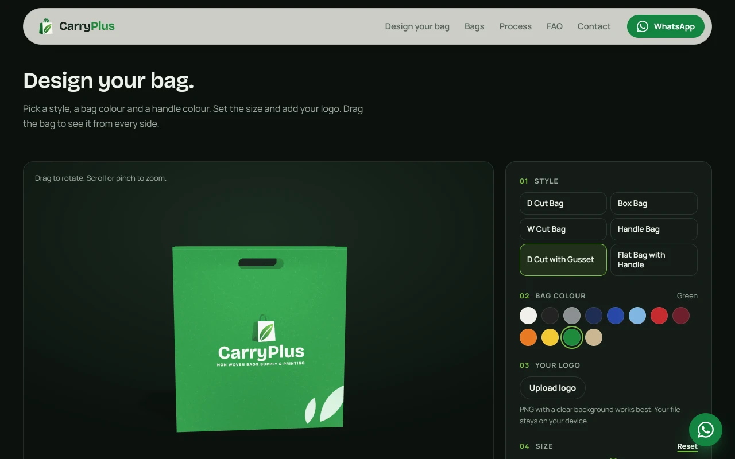Viewport: 735px width, 459px height.
Task: Select the Handle Bag style
Action: pyautogui.click(x=654, y=229)
